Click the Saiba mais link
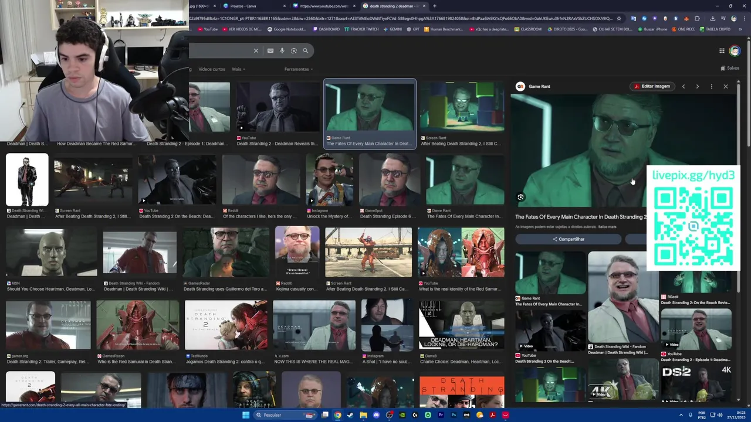Screen dimensions: 751x422 pyautogui.click(x=607, y=227)
